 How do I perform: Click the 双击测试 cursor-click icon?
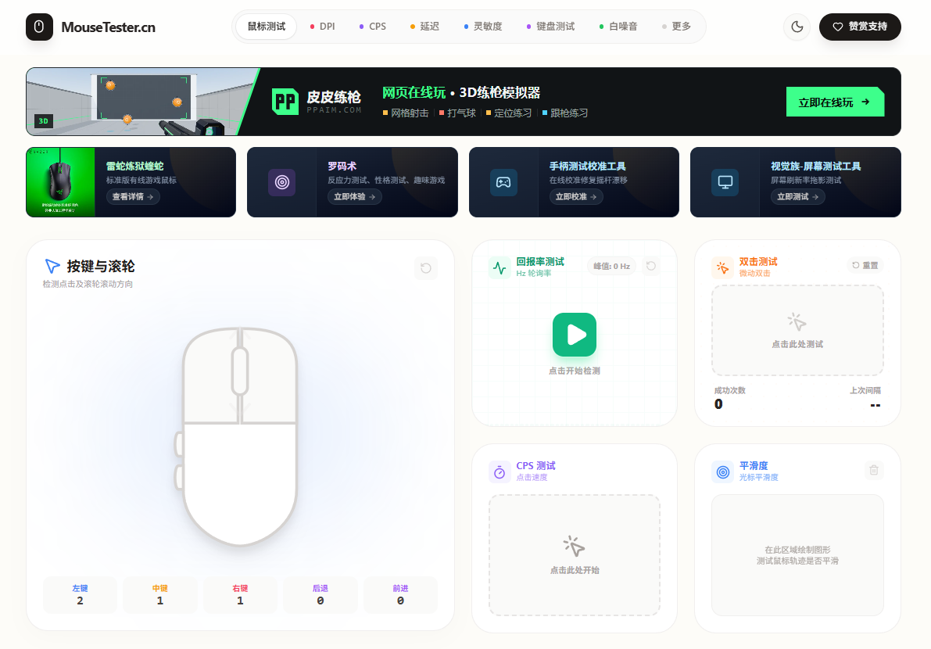click(722, 267)
